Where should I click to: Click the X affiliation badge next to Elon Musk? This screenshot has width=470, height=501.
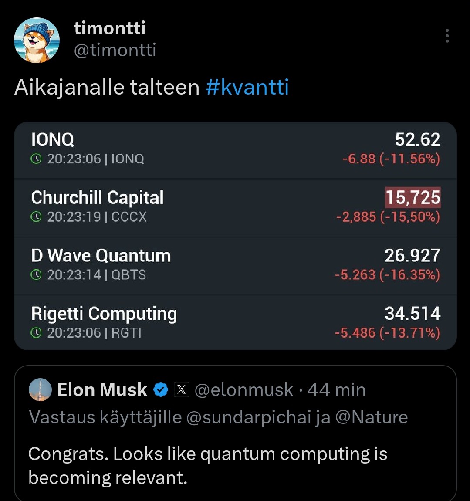coord(181,389)
